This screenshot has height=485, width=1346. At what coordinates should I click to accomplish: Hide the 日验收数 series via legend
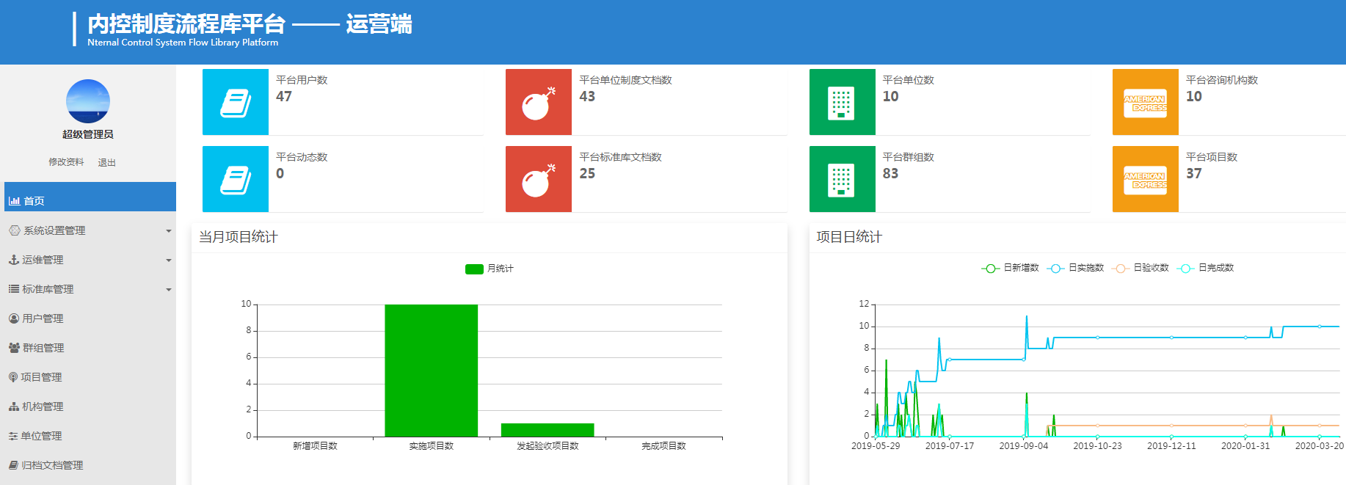[1141, 268]
